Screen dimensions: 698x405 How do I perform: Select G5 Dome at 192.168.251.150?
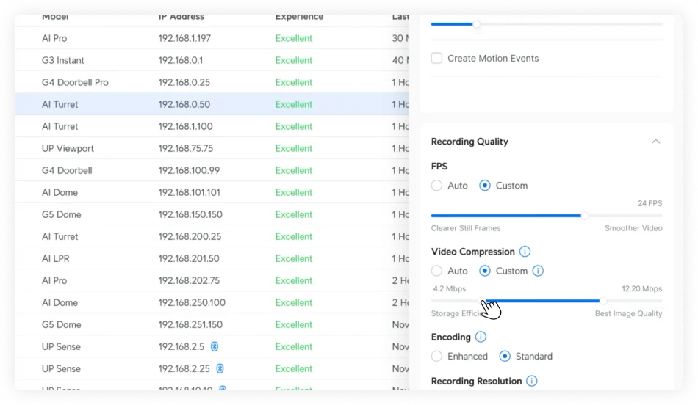point(212,324)
